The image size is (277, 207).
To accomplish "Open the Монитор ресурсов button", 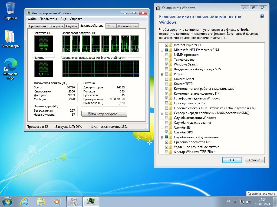I will (104, 114).
